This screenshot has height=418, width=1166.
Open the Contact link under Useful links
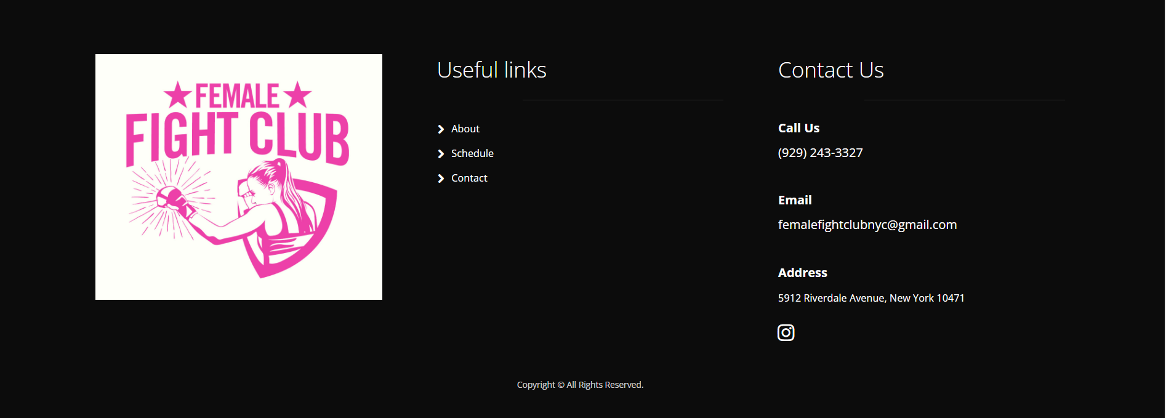pyautogui.click(x=469, y=178)
